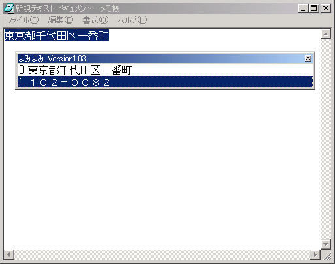The width and height of the screenshot is (335, 264).
Task: Click the よみよみ Version1.03 title bar
Action: click(161, 59)
